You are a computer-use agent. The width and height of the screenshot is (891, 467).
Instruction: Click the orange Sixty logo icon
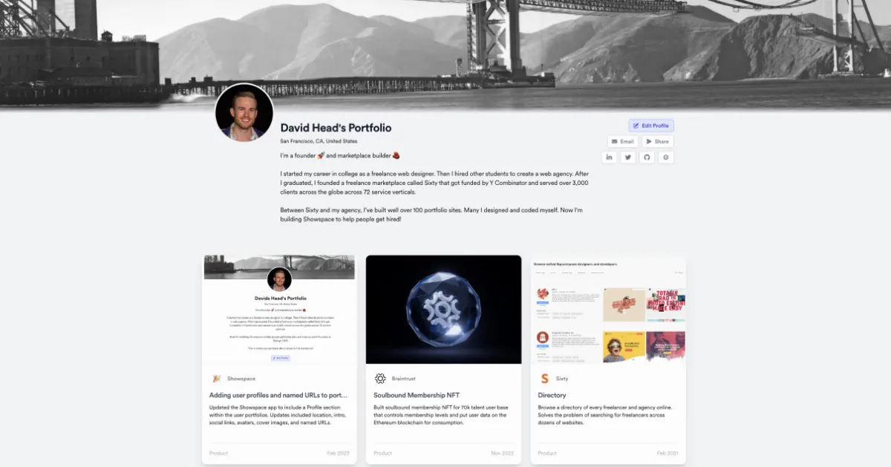point(544,379)
